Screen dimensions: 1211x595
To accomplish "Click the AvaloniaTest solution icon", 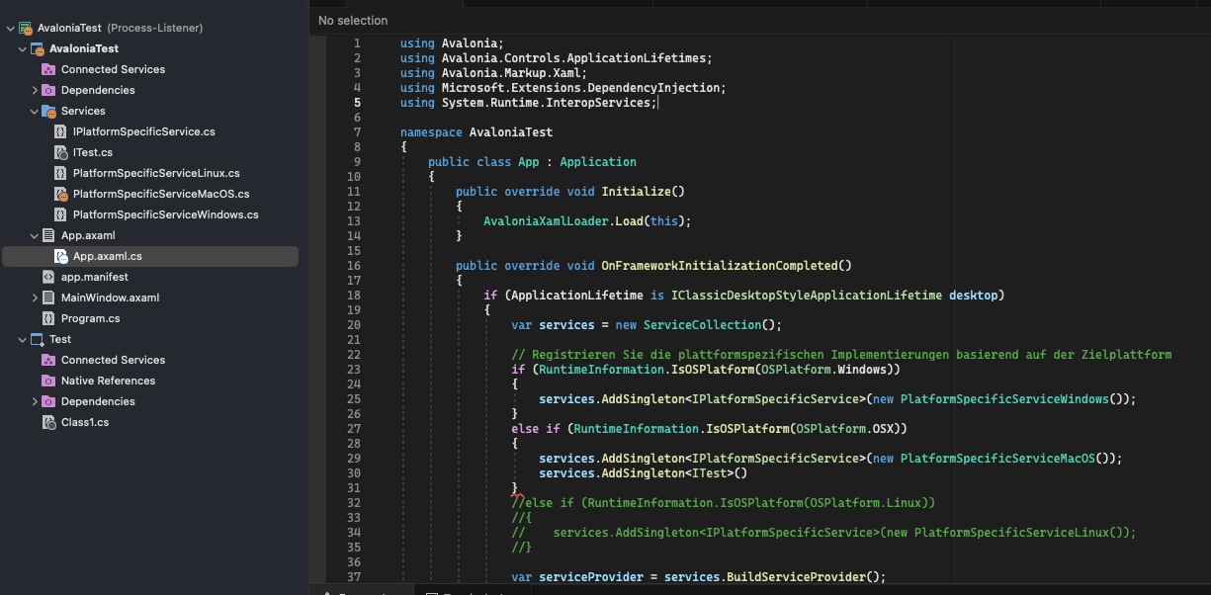I will coord(24,27).
